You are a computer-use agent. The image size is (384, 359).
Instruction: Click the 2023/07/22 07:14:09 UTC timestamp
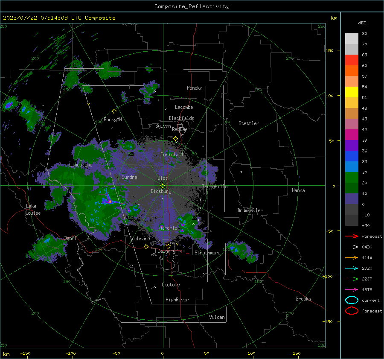point(39,18)
